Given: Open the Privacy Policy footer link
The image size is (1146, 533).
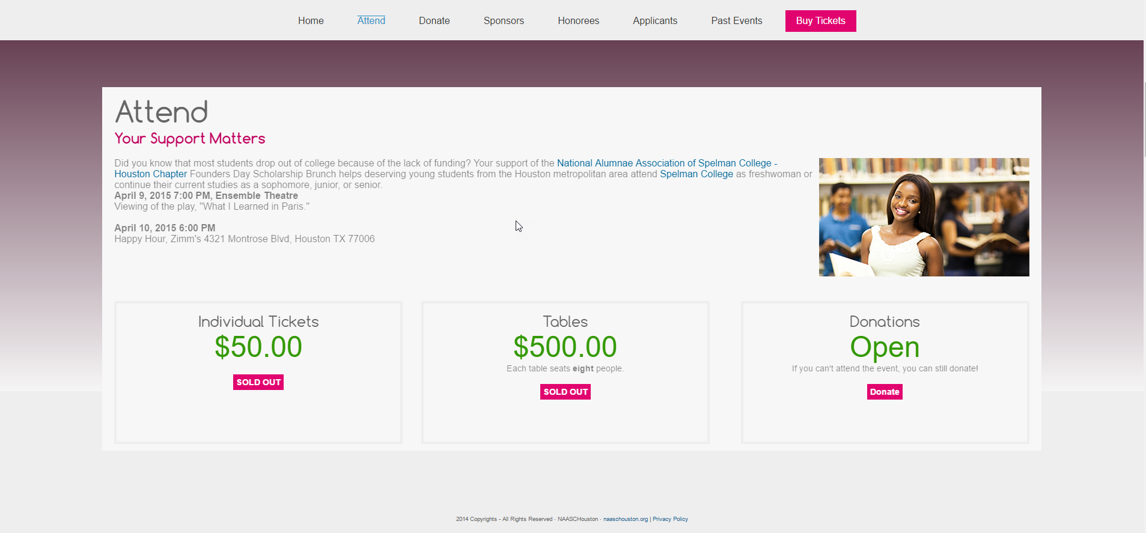Looking at the screenshot, I should [x=670, y=519].
